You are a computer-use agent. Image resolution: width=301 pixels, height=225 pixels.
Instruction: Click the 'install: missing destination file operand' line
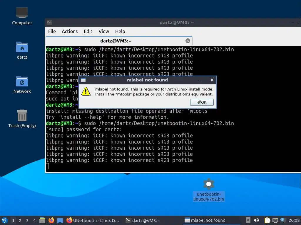point(128,111)
